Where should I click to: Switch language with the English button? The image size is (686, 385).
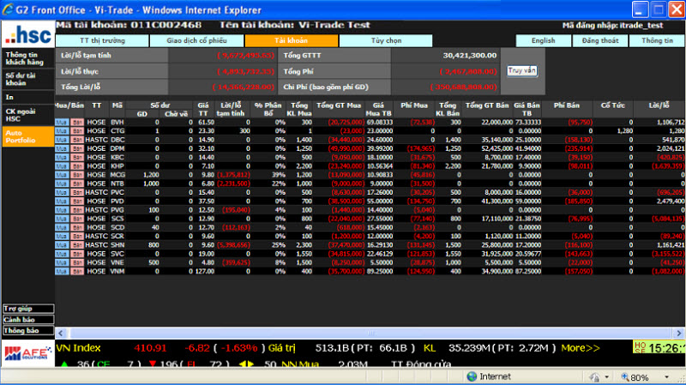point(543,40)
